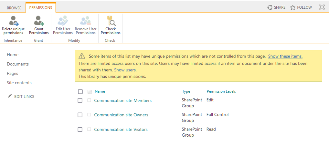
Task: Open the Communication site Visitors group link
Action: coord(121,130)
